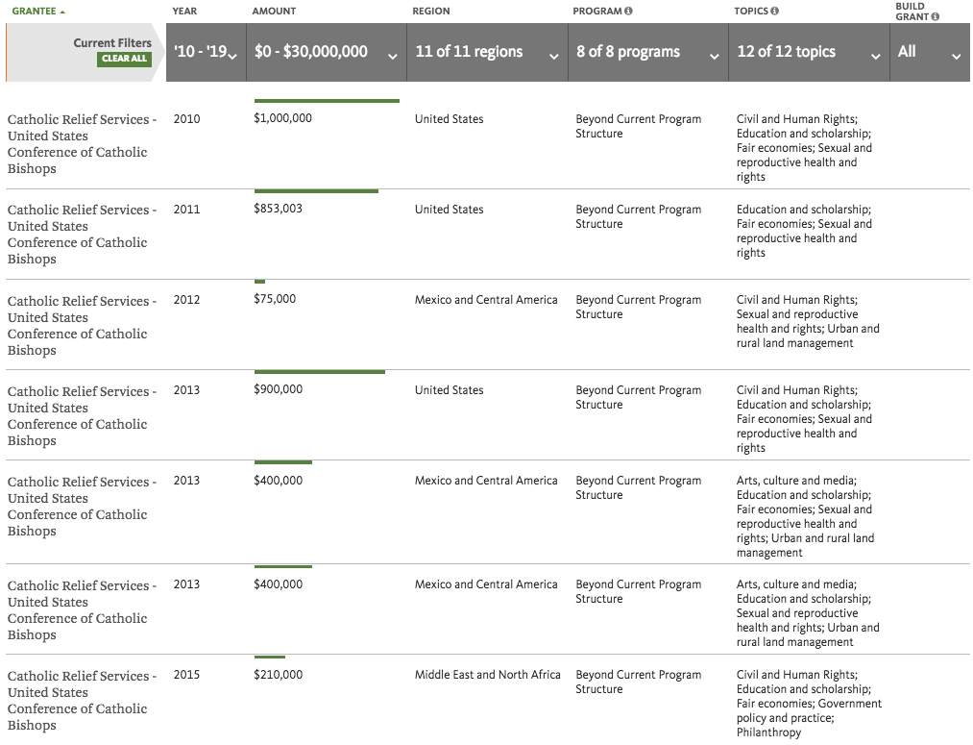Click the Build Grant column header
Viewport: 973px width, 745px height.
[912, 12]
